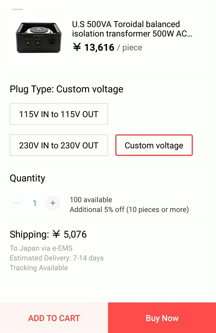Choose the 230V IN to 230V OUT option
The width and height of the screenshot is (216, 333).
point(59,145)
